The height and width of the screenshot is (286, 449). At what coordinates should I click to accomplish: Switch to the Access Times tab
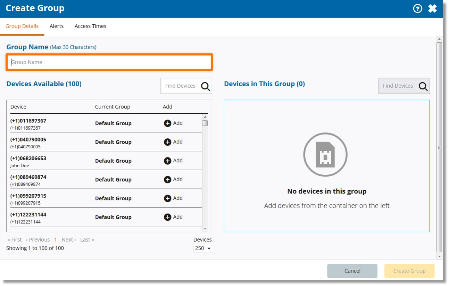(x=90, y=26)
